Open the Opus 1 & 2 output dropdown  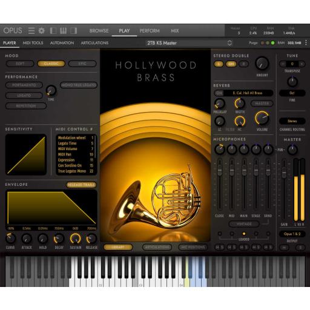[292, 234]
